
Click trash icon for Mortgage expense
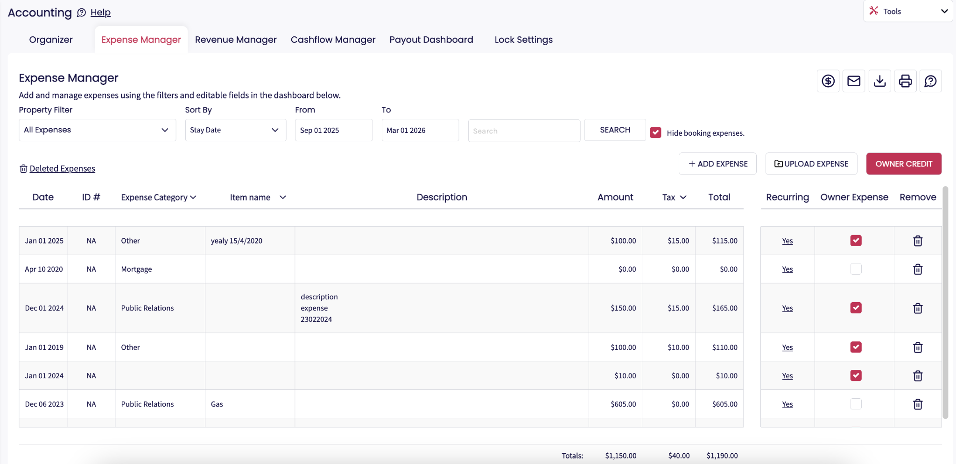click(x=918, y=269)
